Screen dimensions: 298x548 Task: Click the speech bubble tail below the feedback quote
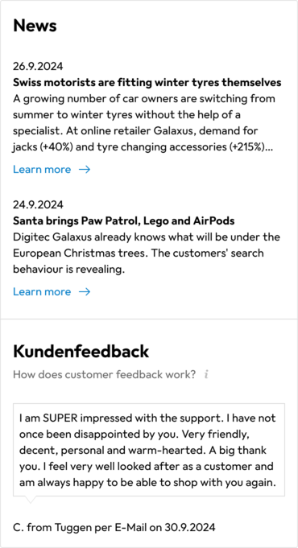click(x=30, y=500)
